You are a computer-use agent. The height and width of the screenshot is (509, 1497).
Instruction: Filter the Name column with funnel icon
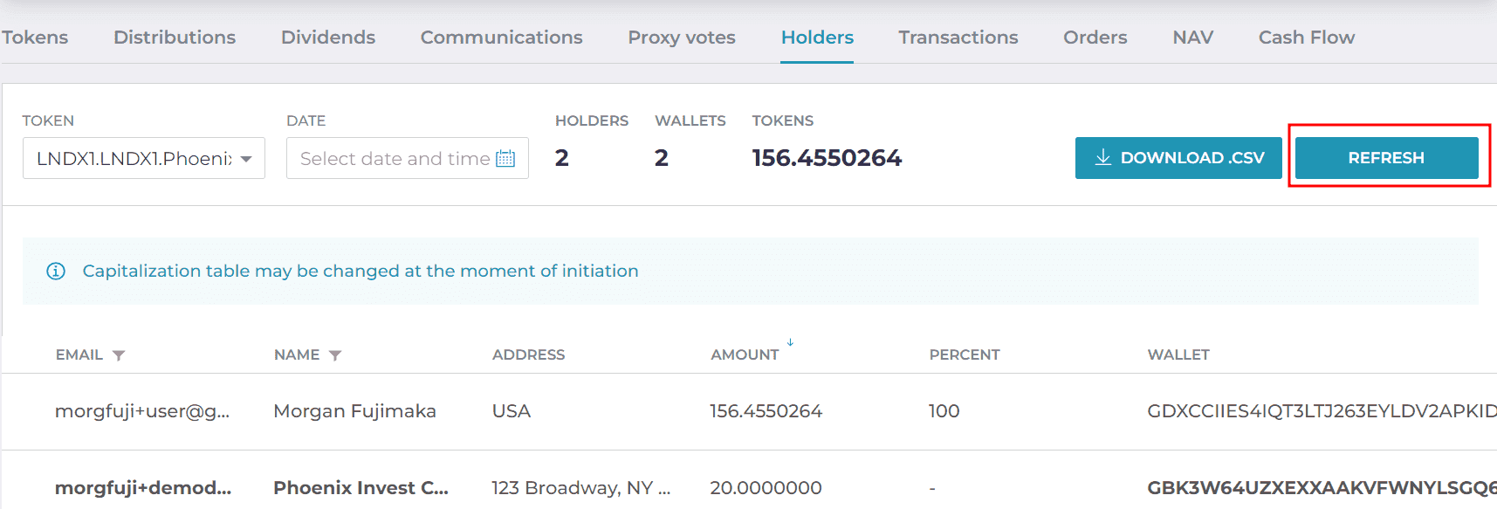click(335, 355)
